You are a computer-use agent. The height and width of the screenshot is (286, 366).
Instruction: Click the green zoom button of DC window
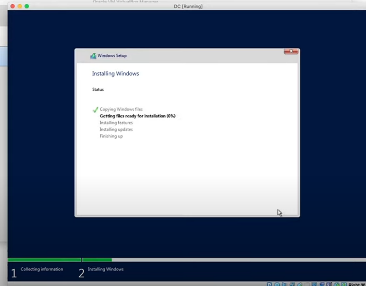(27, 6)
